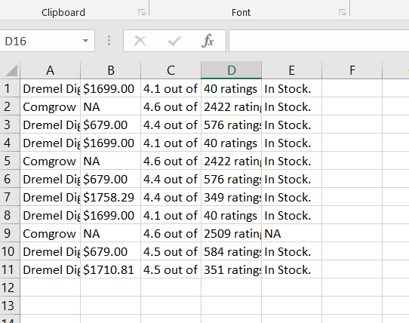409x323 pixels.
Task: Click the Enter checkmark icon in formula bar
Action: [174, 41]
